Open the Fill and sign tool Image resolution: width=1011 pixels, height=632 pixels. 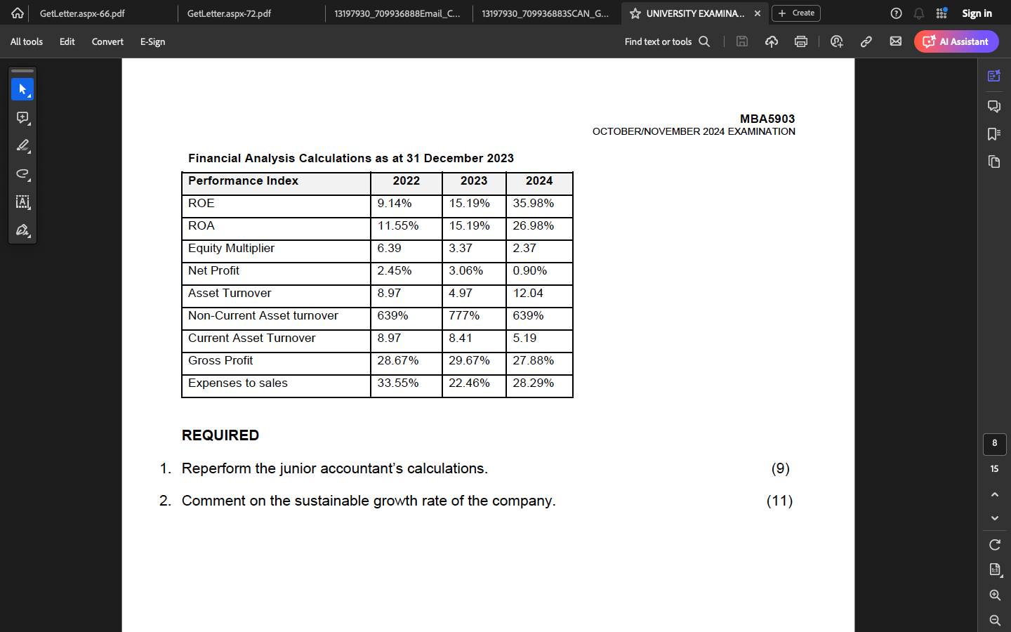22,230
